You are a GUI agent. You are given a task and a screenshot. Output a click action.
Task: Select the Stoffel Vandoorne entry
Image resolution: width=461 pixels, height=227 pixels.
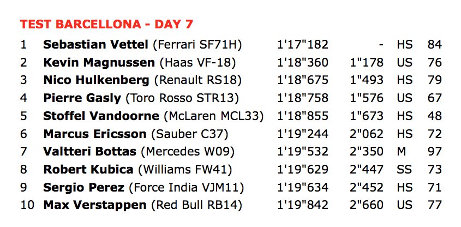coord(103,116)
